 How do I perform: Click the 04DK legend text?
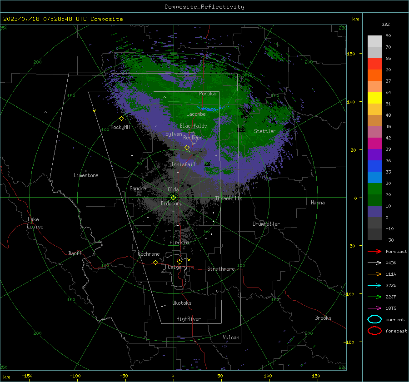click(391, 263)
